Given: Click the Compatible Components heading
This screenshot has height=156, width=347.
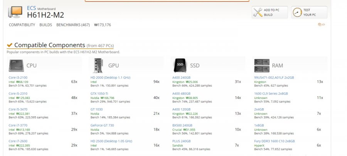Looking at the screenshot, I should 50,45.
